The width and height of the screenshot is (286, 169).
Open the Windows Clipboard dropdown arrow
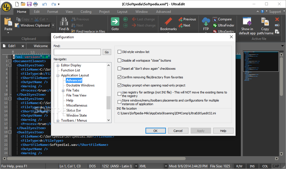pyautogui.click(x=53, y=25)
